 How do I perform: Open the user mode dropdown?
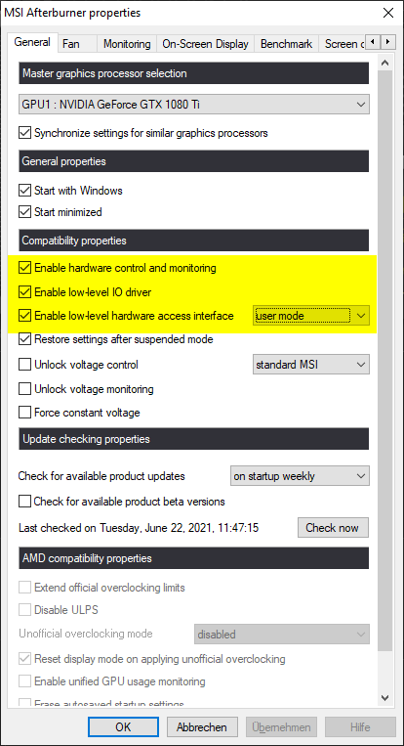pyautogui.click(x=311, y=316)
